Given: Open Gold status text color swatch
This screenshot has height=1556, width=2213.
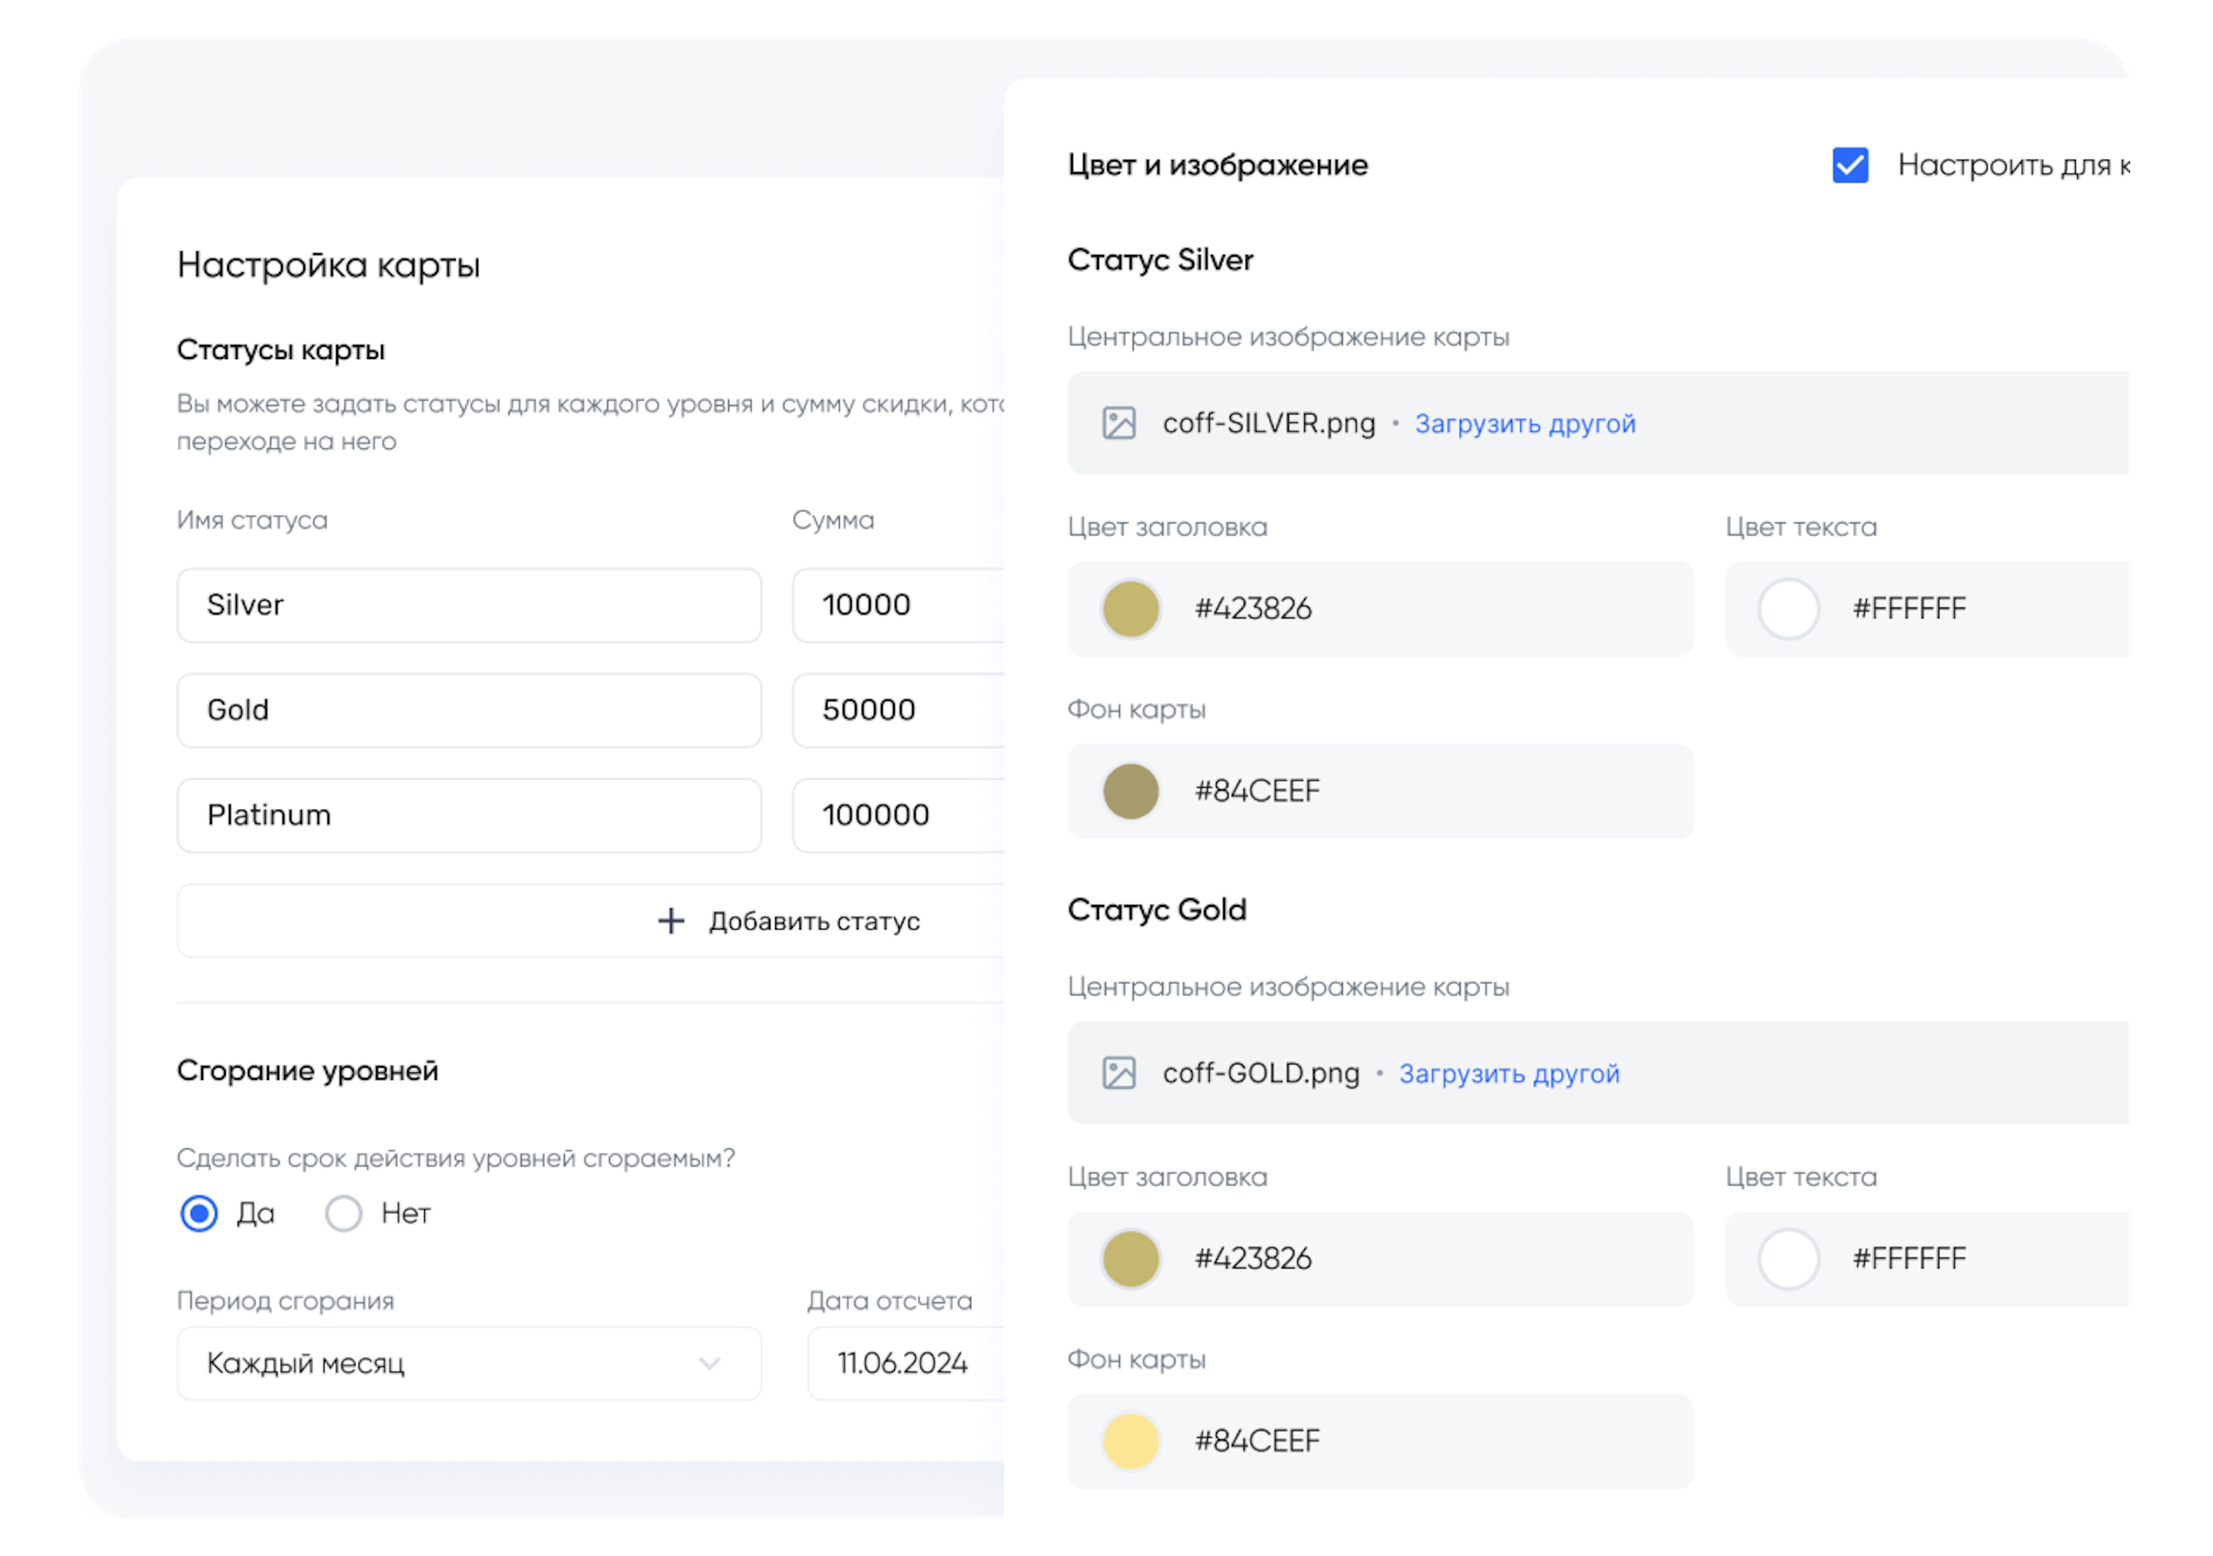Looking at the screenshot, I should pyautogui.click(x=1788, y=1258).
